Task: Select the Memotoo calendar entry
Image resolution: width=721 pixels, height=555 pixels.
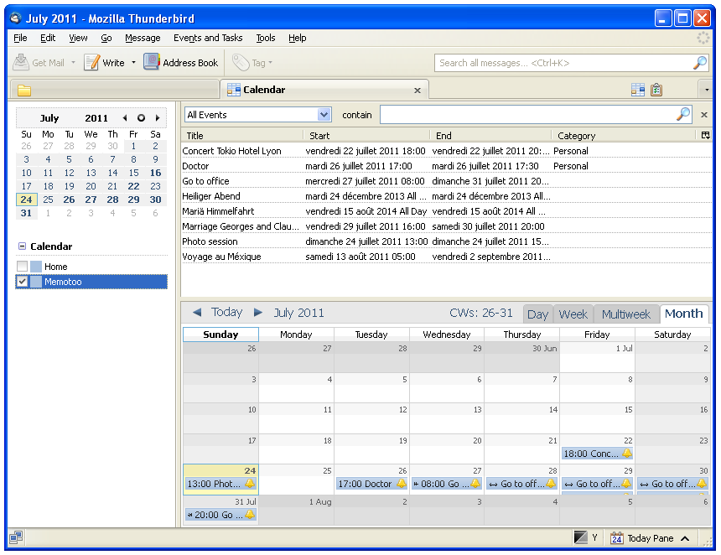Action: pos(91,282)
